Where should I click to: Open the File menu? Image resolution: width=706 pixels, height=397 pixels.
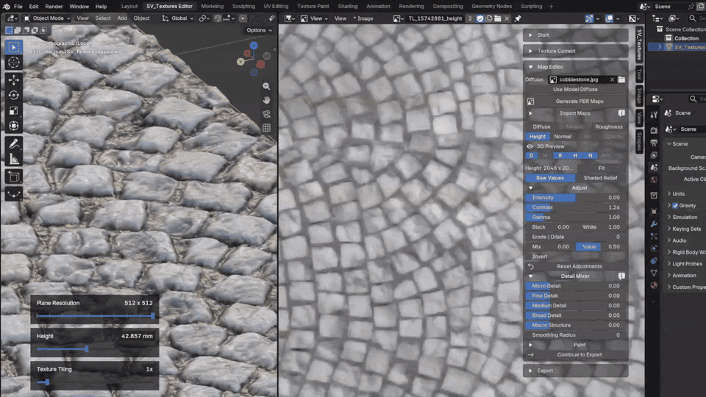[18, 7]
